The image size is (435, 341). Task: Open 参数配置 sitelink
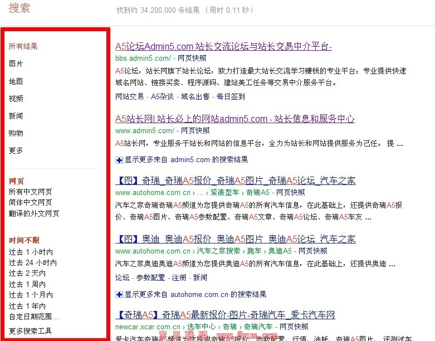(150, 277)
